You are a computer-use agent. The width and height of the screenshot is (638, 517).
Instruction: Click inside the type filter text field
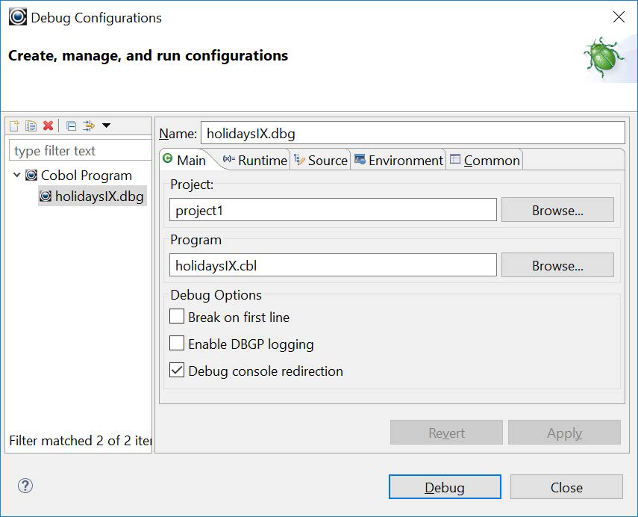click(78, 150)
